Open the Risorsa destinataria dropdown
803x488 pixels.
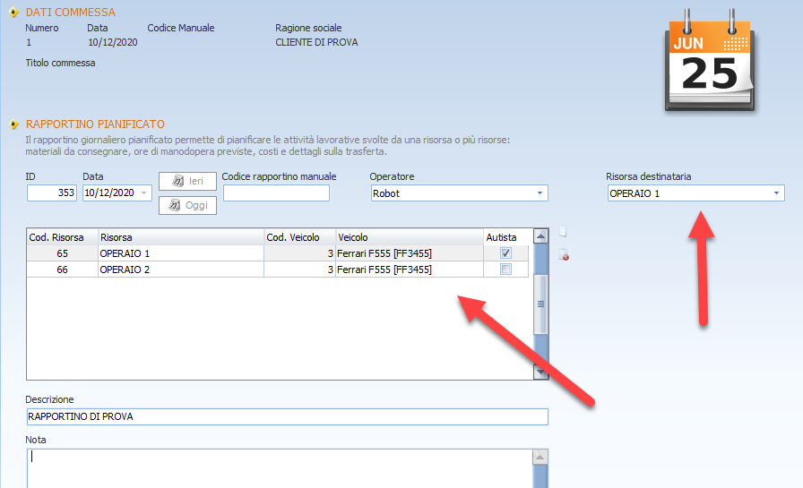click(776, 193)
